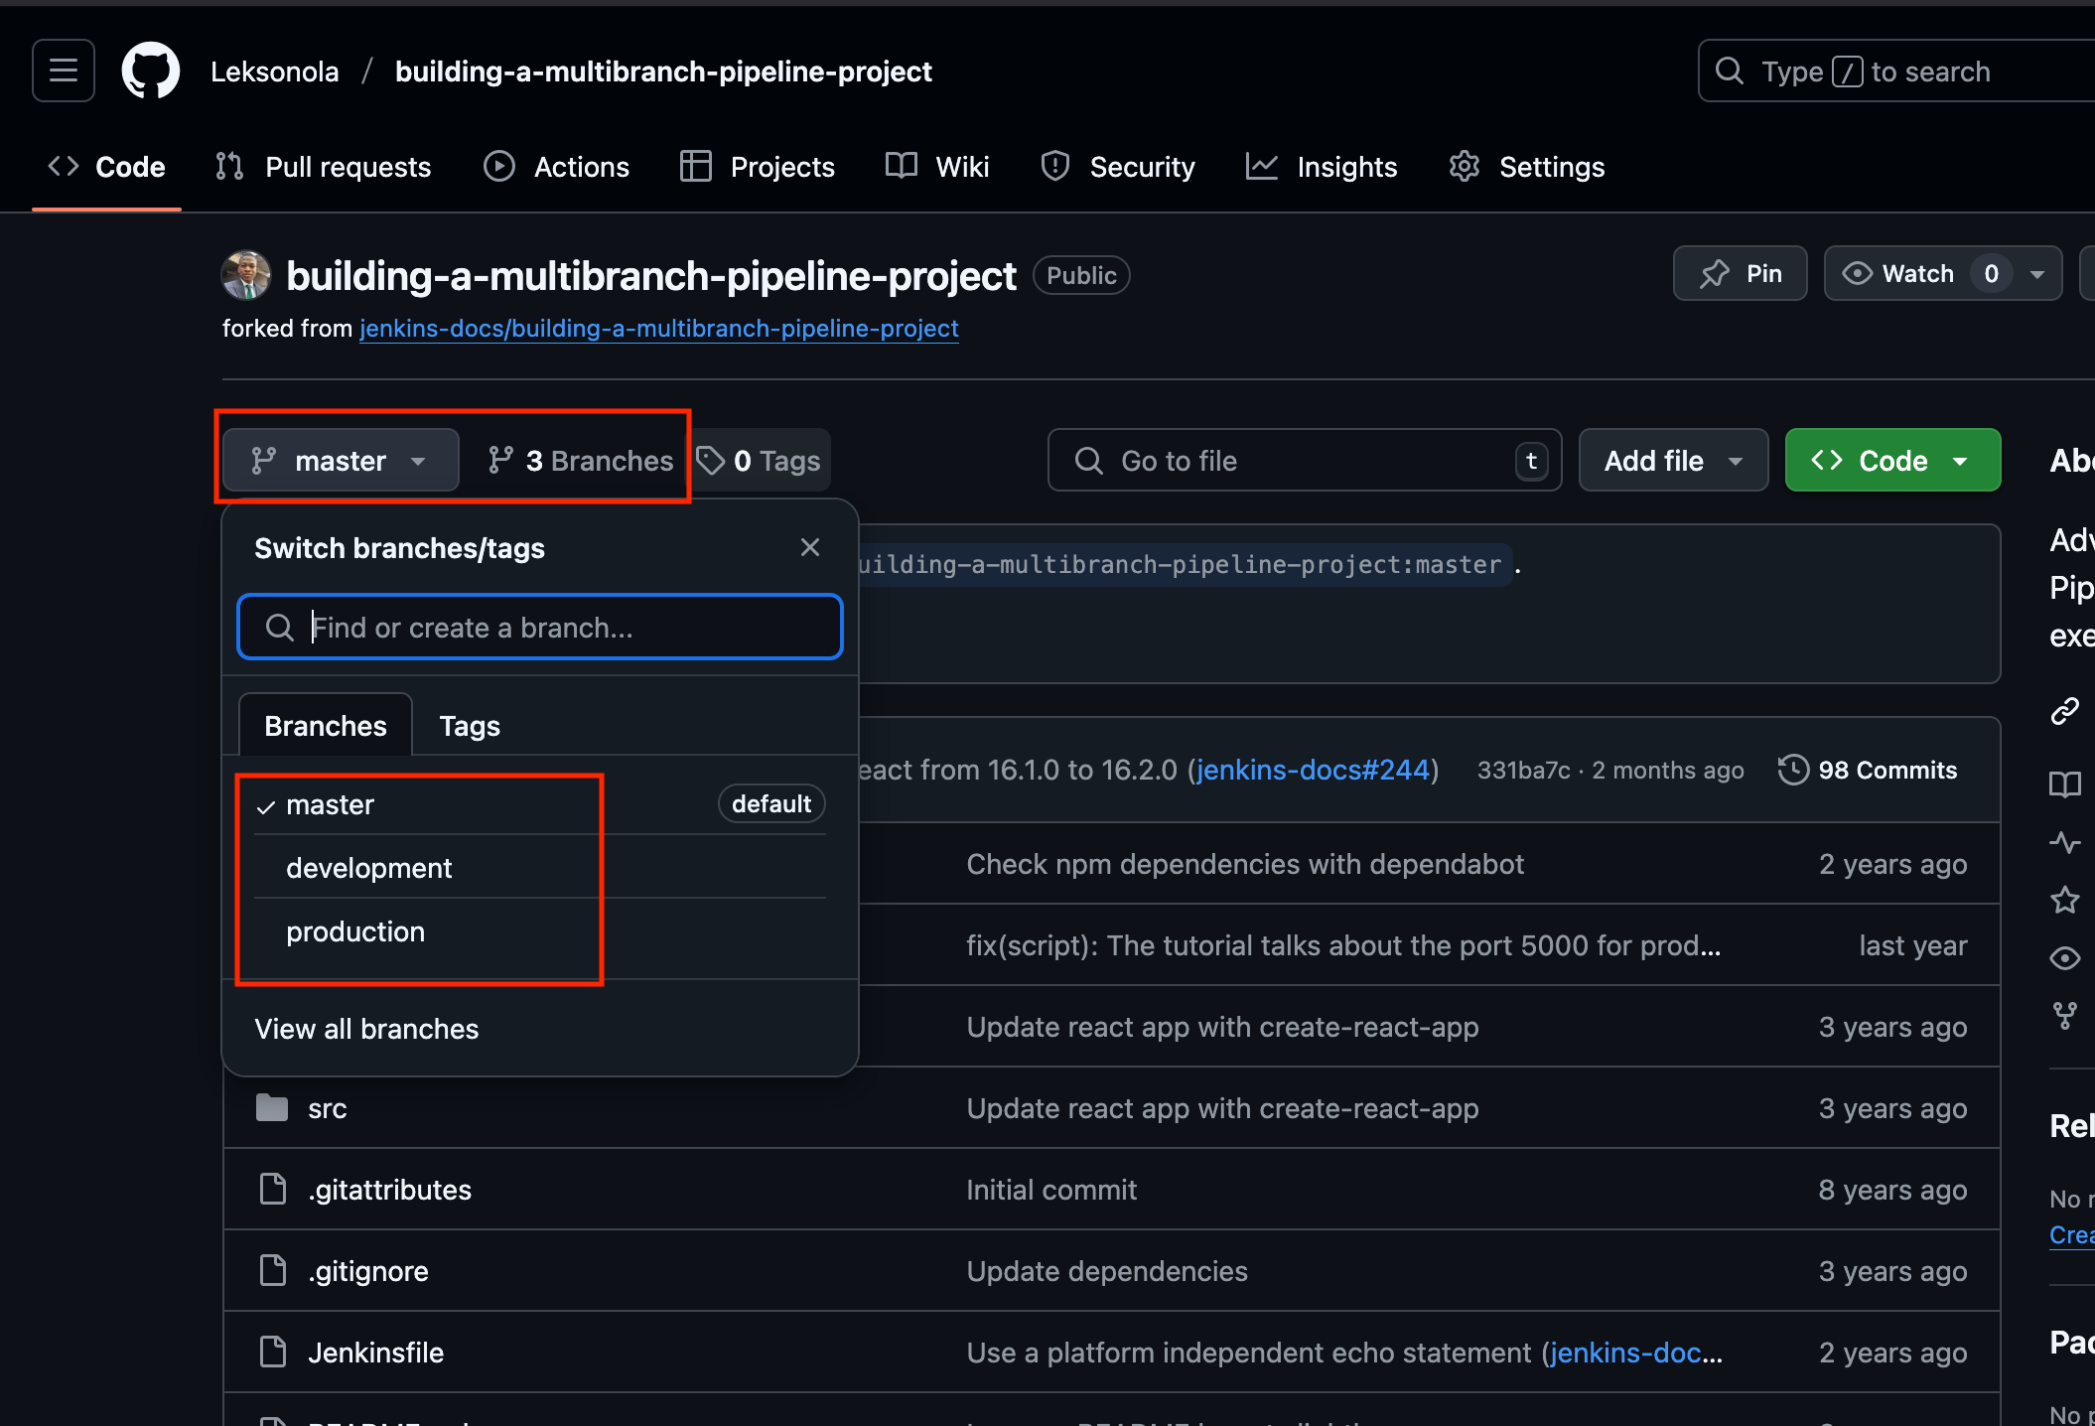Open the Pull requests tab

(324, 167)
